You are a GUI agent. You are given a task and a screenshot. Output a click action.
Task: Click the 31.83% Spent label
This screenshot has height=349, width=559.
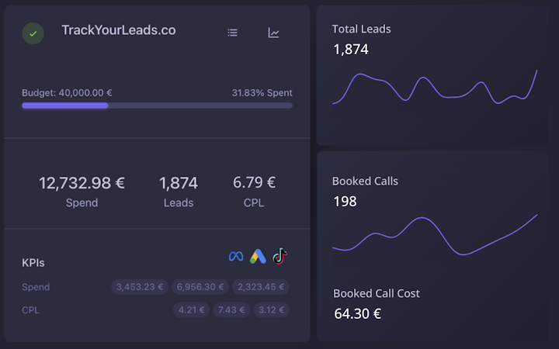point(262,93)
